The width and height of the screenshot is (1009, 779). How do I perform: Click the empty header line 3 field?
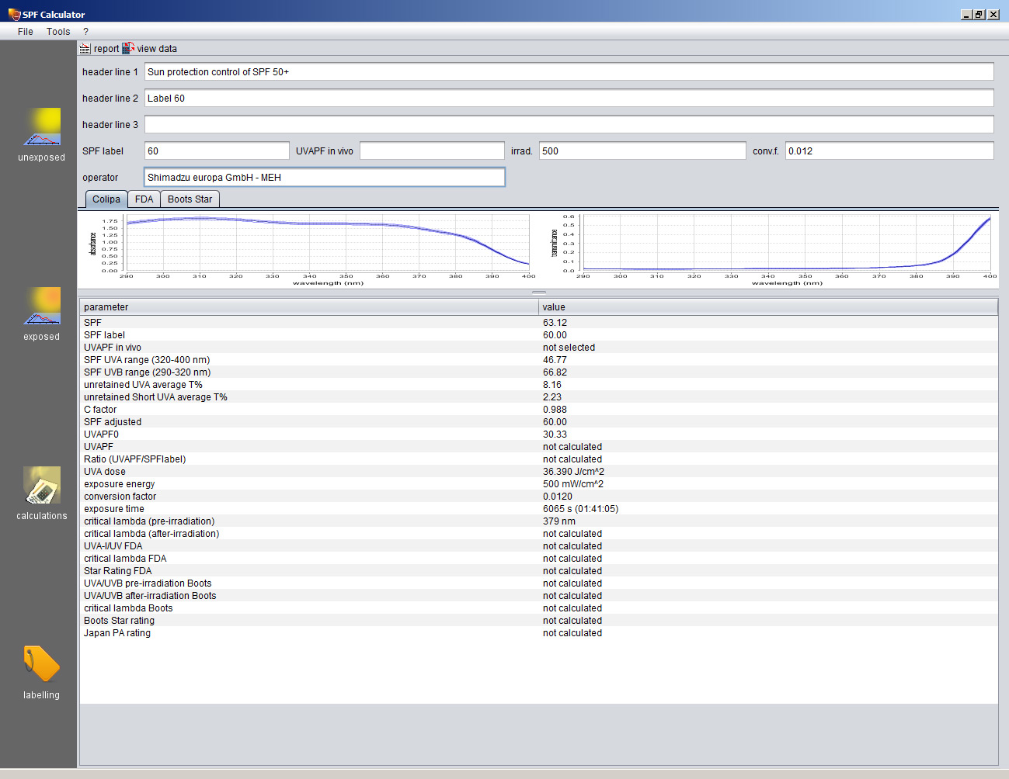pos(569,125)
